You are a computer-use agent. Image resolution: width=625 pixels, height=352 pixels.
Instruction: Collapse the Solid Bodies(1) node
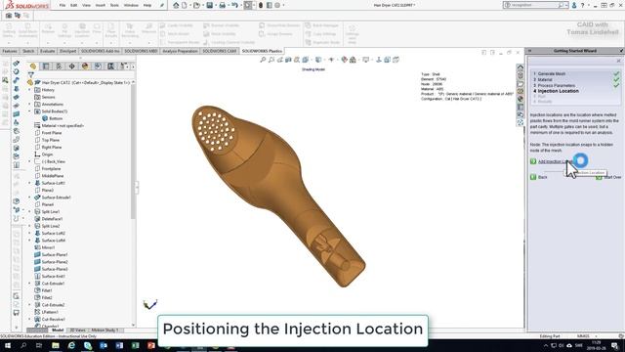point(29,111)
